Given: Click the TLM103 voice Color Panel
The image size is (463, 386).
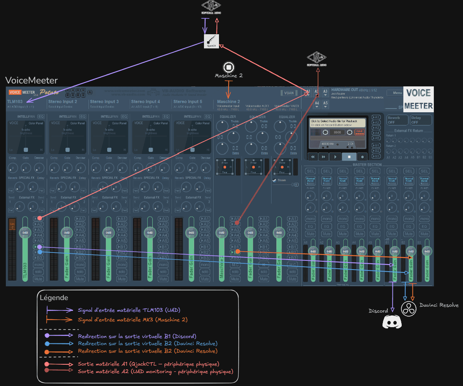Looking at the screenshot, I should point(26,137).
